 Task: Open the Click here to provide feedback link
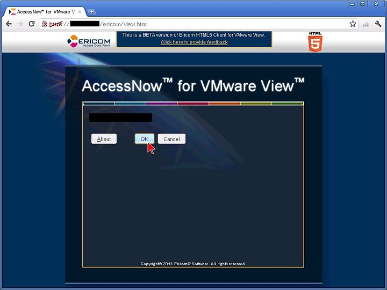click(x=194, y=42)
